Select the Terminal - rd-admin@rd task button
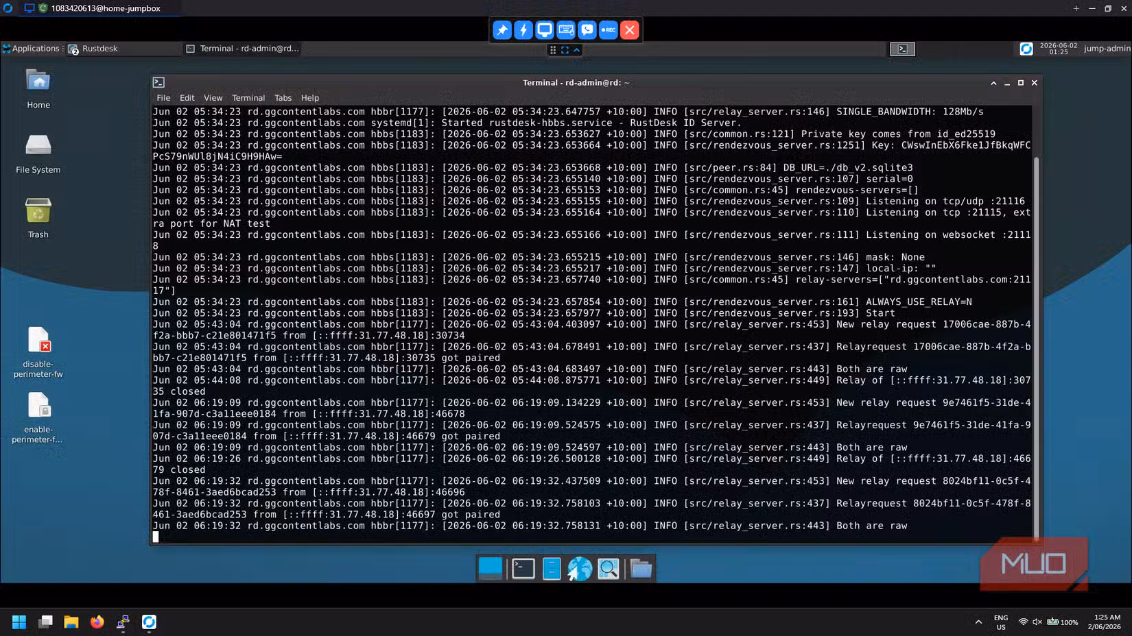The width and height of the screenshot is (1132, 636). coord(243,49)
